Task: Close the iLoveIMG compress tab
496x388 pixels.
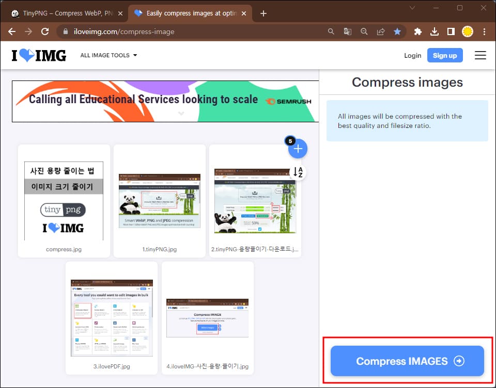Action: click(x=244, y=13)
